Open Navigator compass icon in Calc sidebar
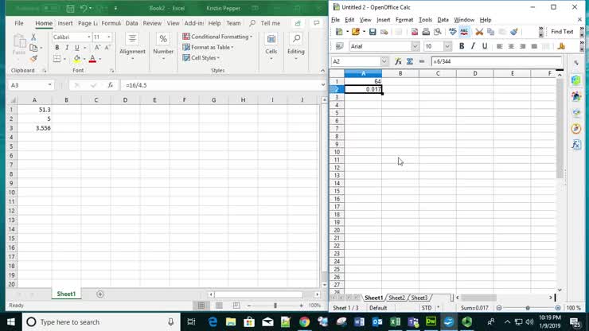589x331 pixels. pyautogui.click(x=575, y=128)
